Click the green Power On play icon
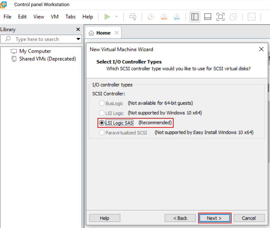270x228 pixels. pyautogui.click(x=107, y=17)
